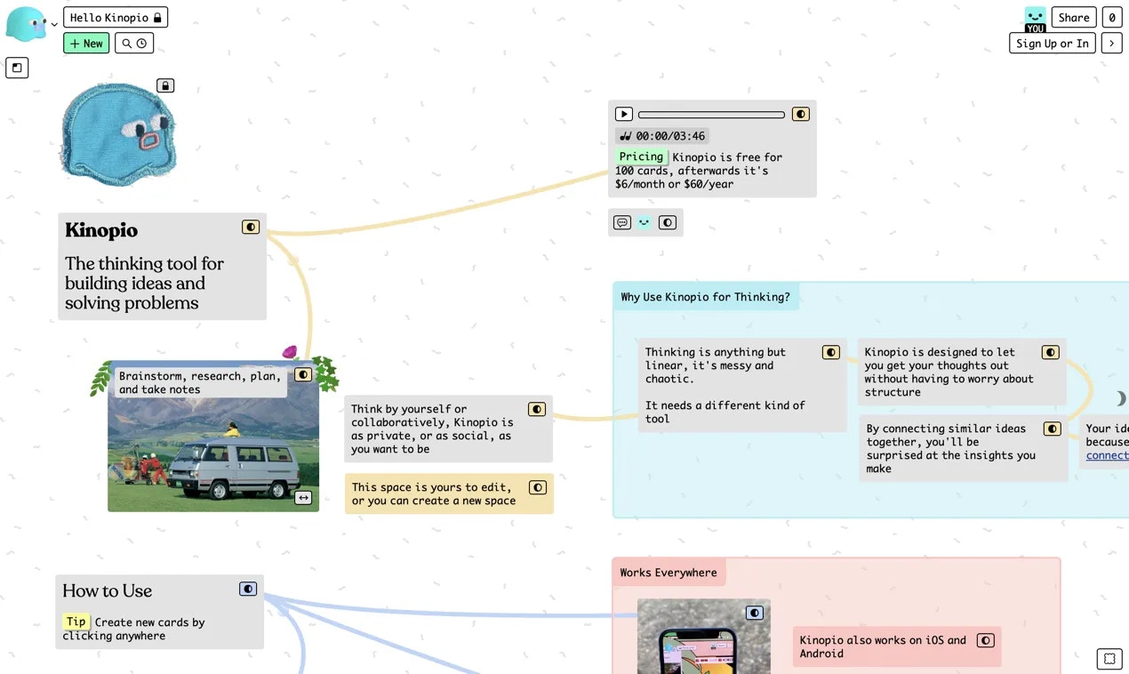Click the 00:00/03:46 time text
The width and height of the screenshot is (1129, 674).
pyautogui.click(x=670, y=136)
